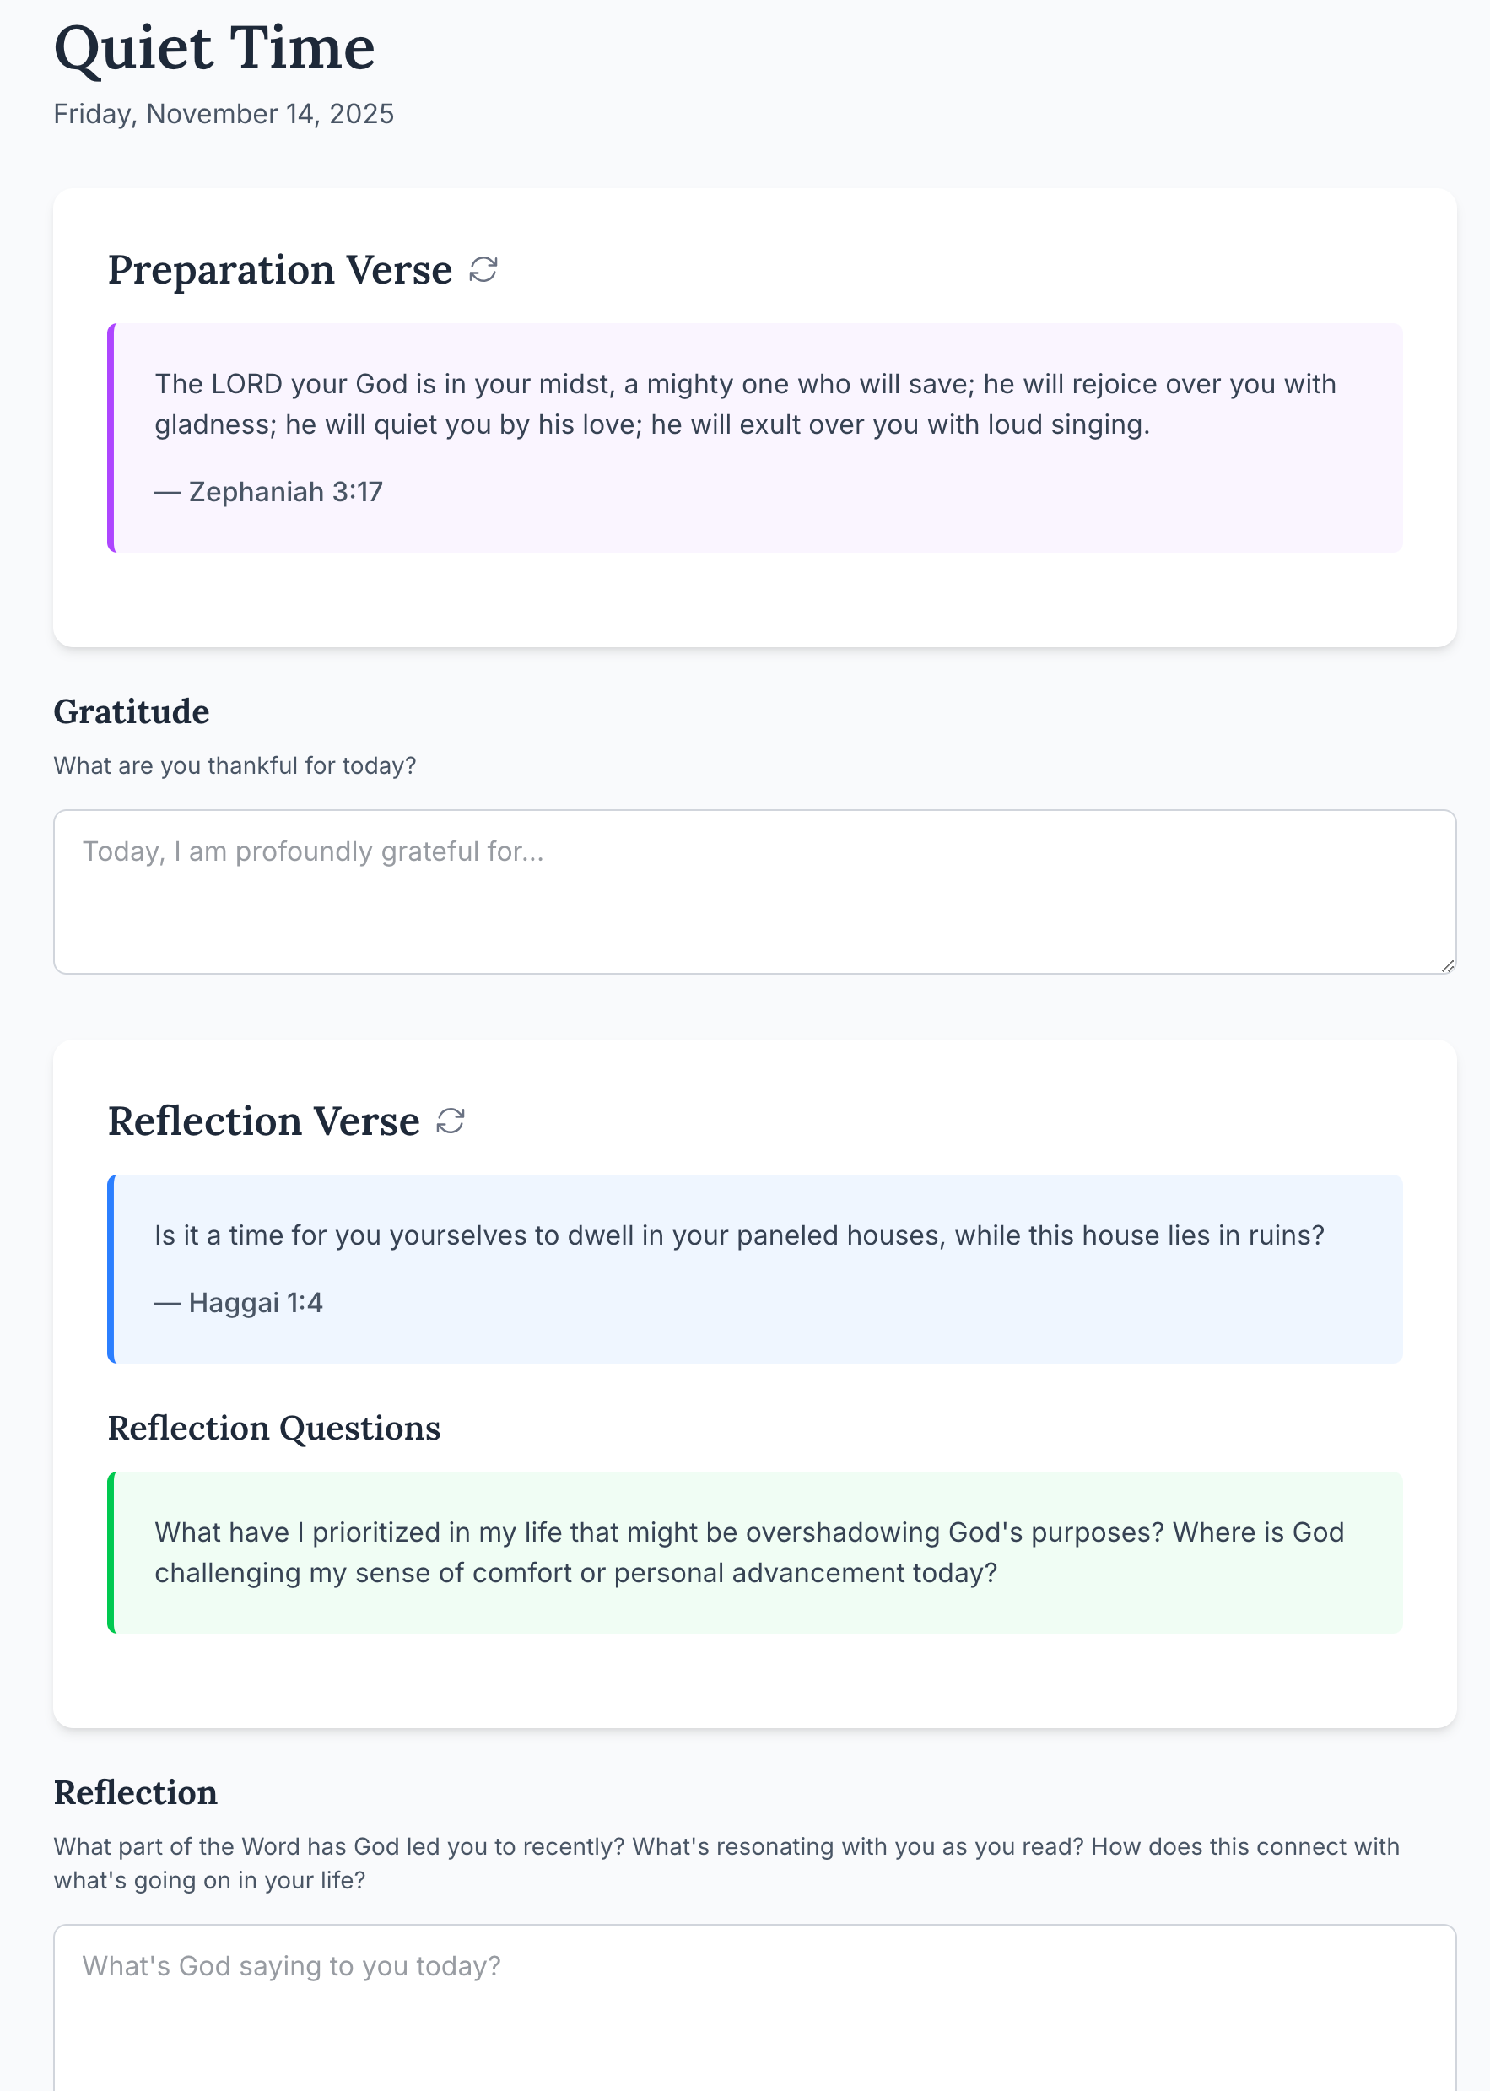Click the Gratitude section heading
Screen dimensions: 1490x2091
click(132, 712)
